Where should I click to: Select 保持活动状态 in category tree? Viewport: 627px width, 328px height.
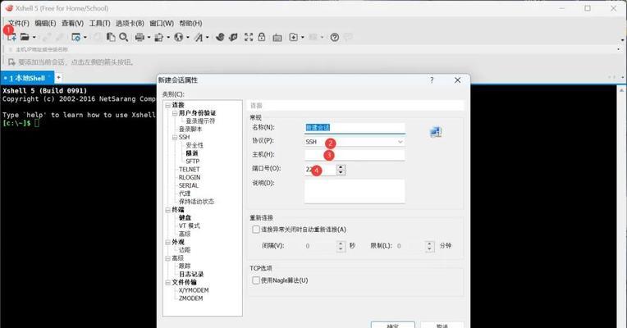(196, 202)
